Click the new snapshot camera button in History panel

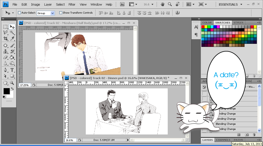pos(247,135)
